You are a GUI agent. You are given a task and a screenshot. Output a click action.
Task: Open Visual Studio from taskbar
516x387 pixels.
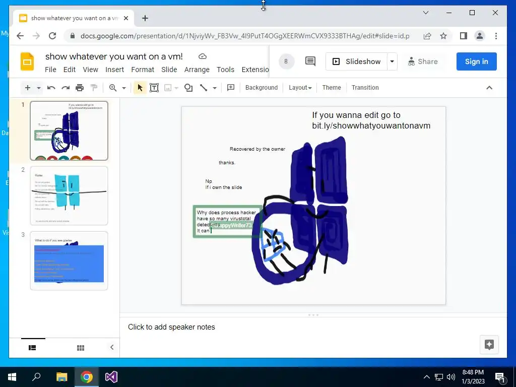111,377
